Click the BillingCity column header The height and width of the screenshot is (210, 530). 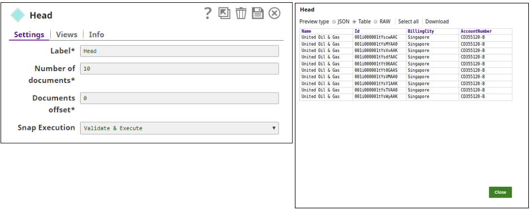[x=432, y=31]
